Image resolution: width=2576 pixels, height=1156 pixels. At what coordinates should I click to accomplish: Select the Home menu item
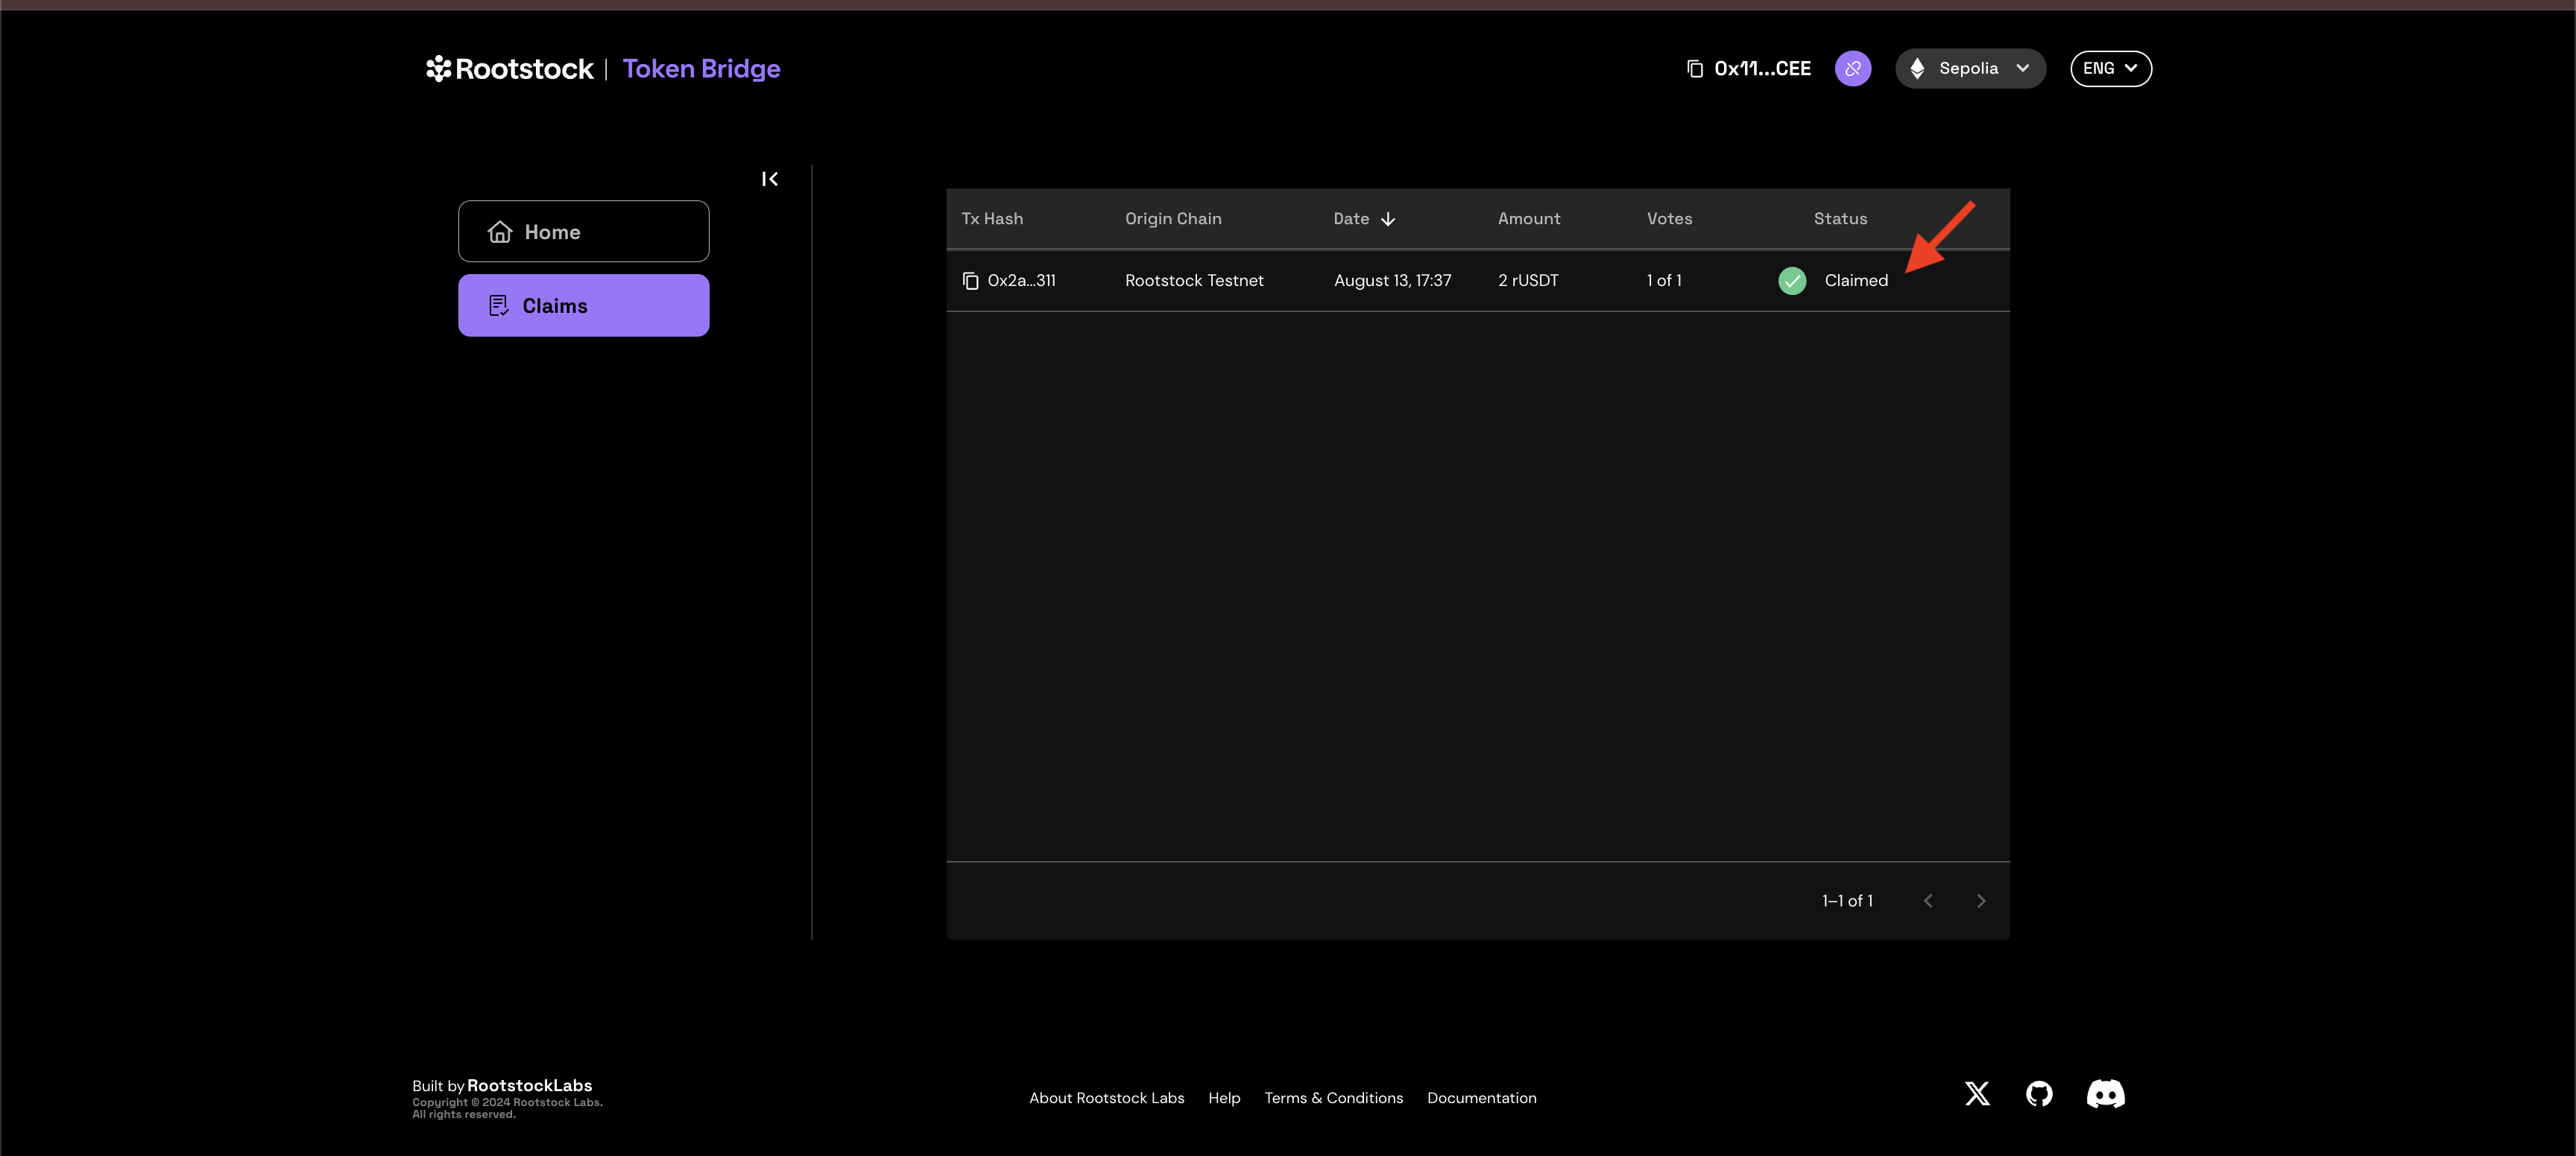click(x=581, y=230)
